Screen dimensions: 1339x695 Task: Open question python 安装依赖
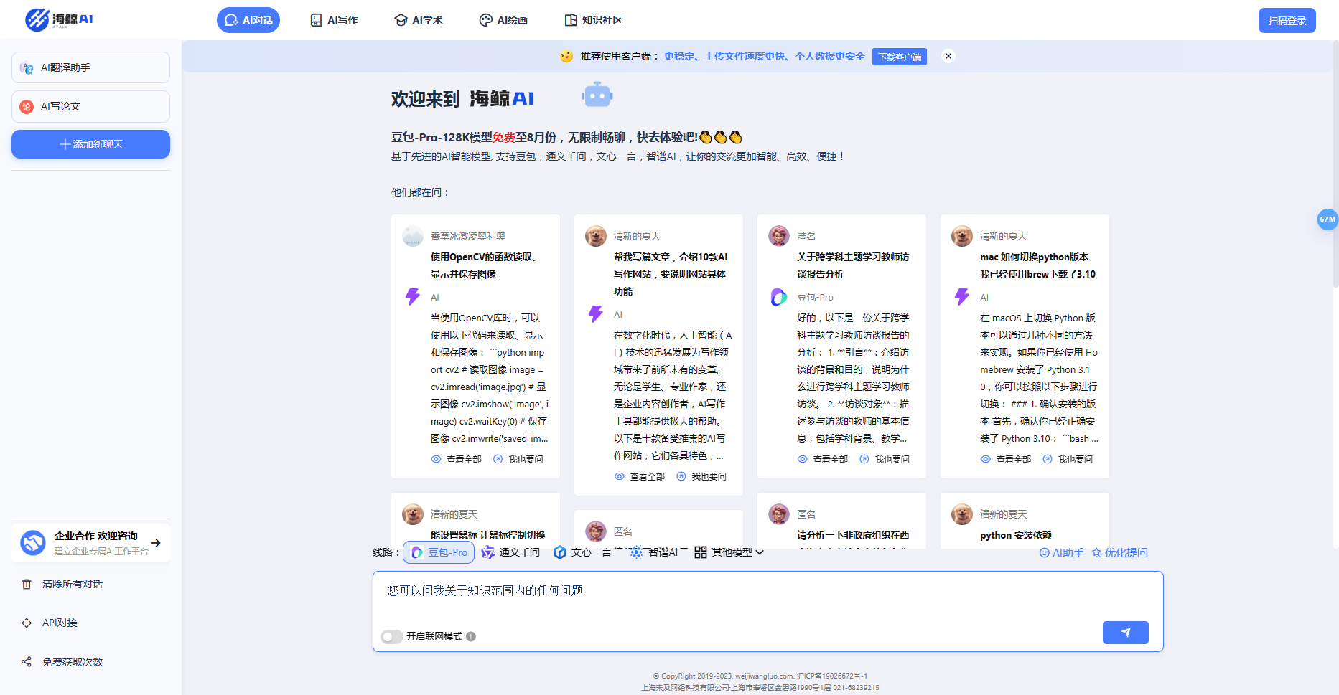pyautogui.click(x=1015, y=535)
